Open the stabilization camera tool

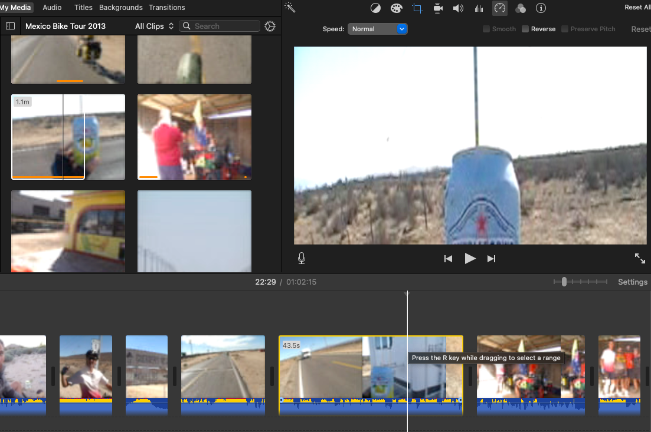pyautogui.click(x=438, y=8)
